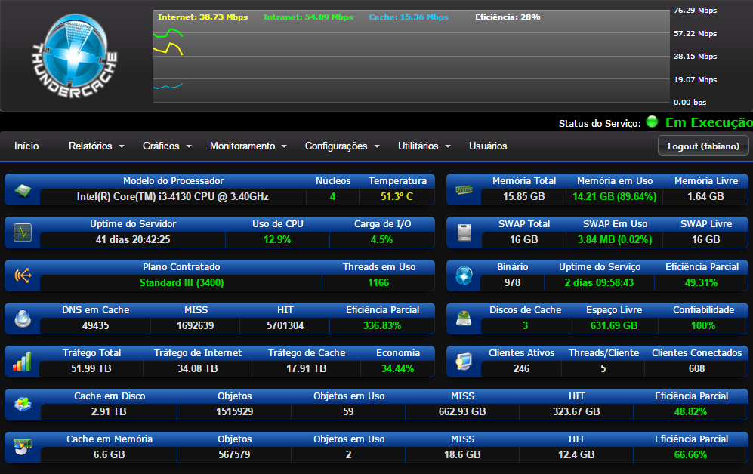
Task: Click the Intranet: 54.09 Mbps legend
Action: [x=308, y=17]
